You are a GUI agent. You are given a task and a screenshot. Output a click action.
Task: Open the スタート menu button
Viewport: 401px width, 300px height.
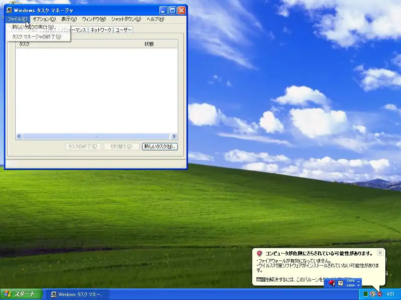click(x=21, y=294)
